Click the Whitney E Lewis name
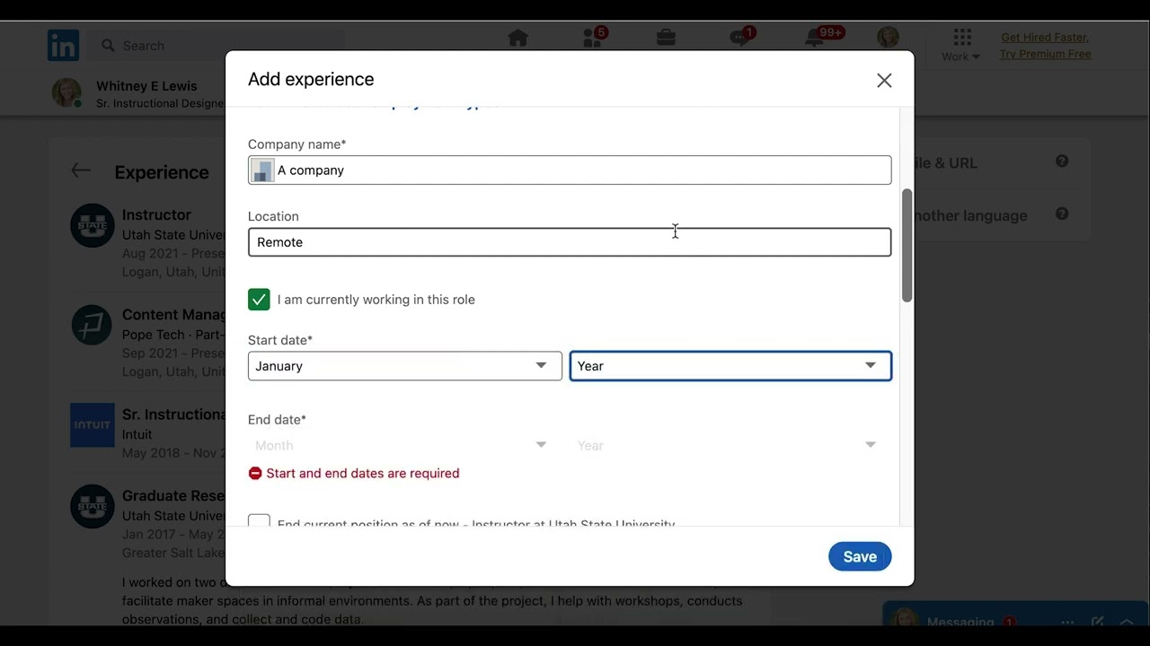This screenshot has width=1150, height=646. 146,86
